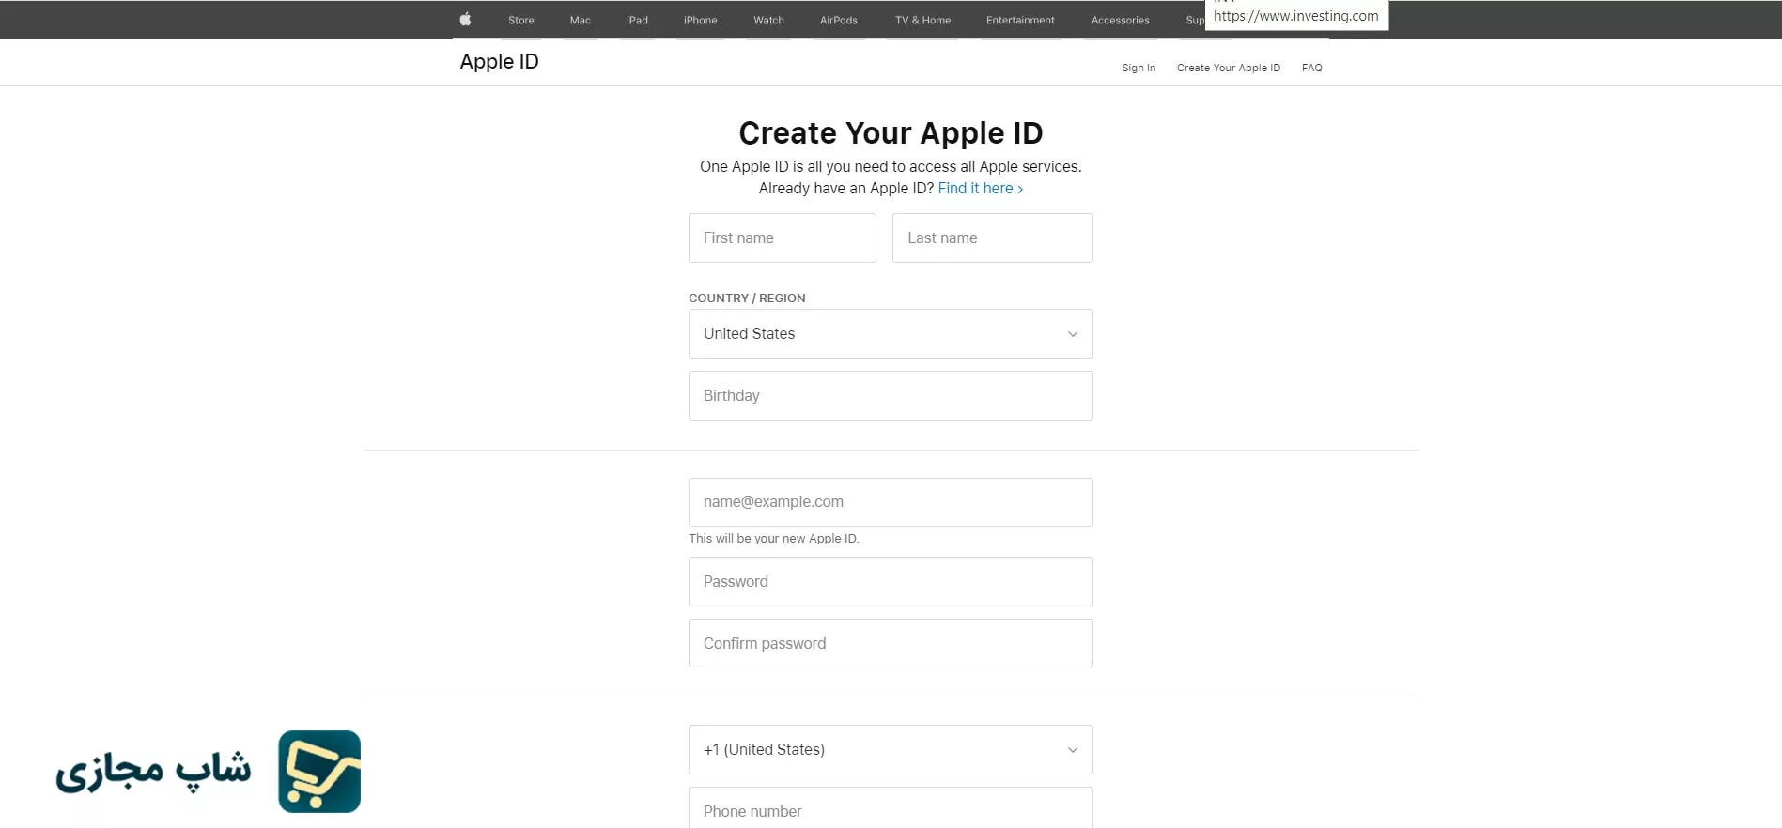
Task: Go to Entertainment in the nav bar
Action: coord(1020,20)
